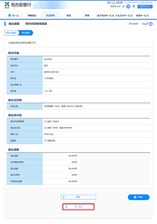The image size is (157, 224).
Task: Open the 管理 menu tab
Action: pos(87,15)
